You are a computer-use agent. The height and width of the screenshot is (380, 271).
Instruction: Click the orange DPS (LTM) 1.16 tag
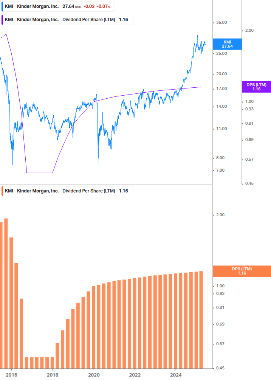242,271
